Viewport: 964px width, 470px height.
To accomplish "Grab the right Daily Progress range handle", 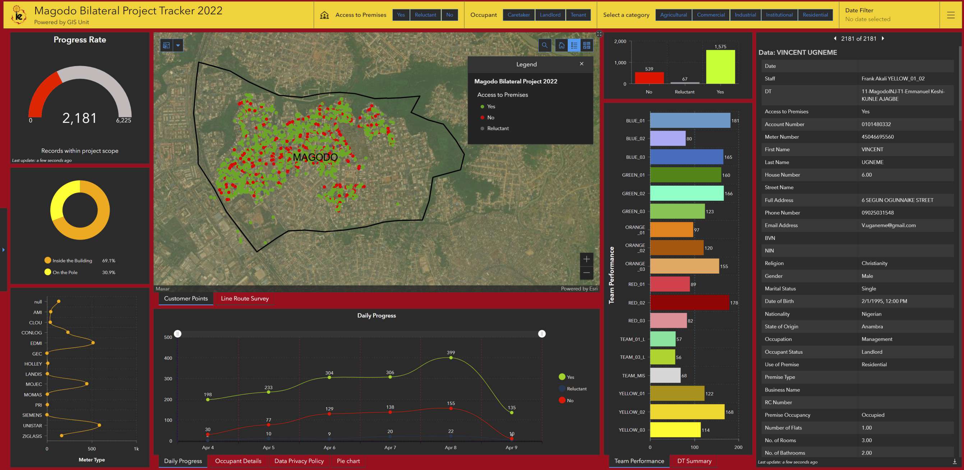I will [x=541, y=334].
